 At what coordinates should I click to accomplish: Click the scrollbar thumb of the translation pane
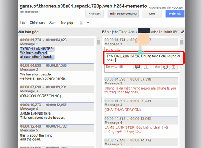click(182, 43)
